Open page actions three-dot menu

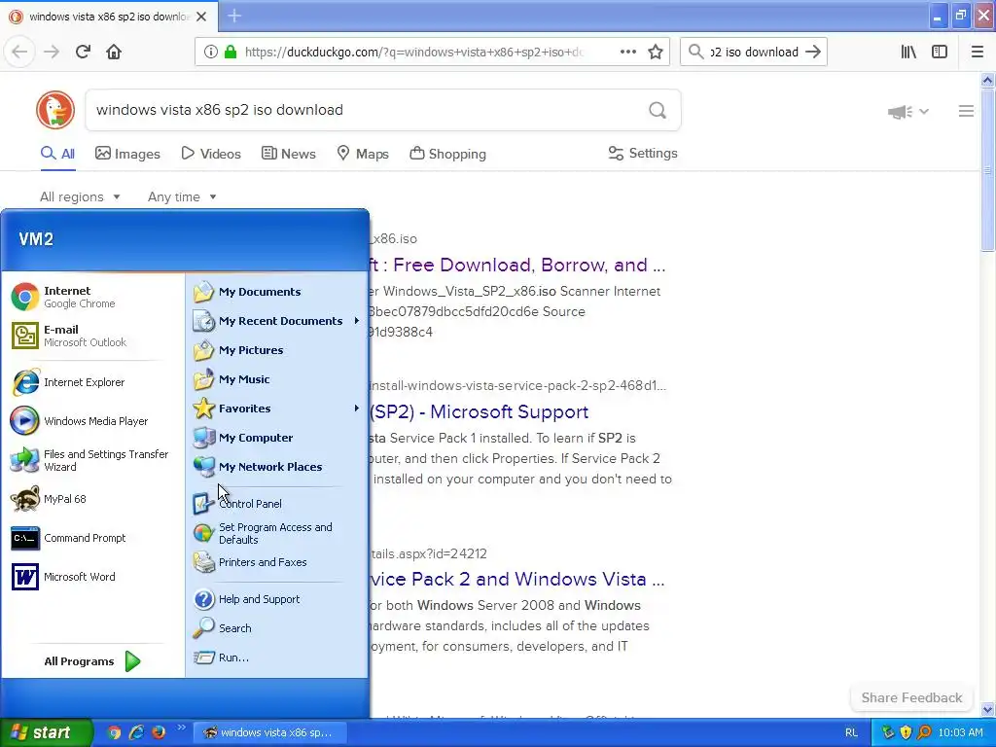click(628, 52)
